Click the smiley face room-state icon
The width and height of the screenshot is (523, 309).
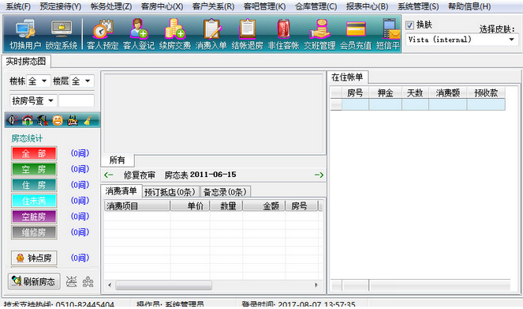pos(58,120)
